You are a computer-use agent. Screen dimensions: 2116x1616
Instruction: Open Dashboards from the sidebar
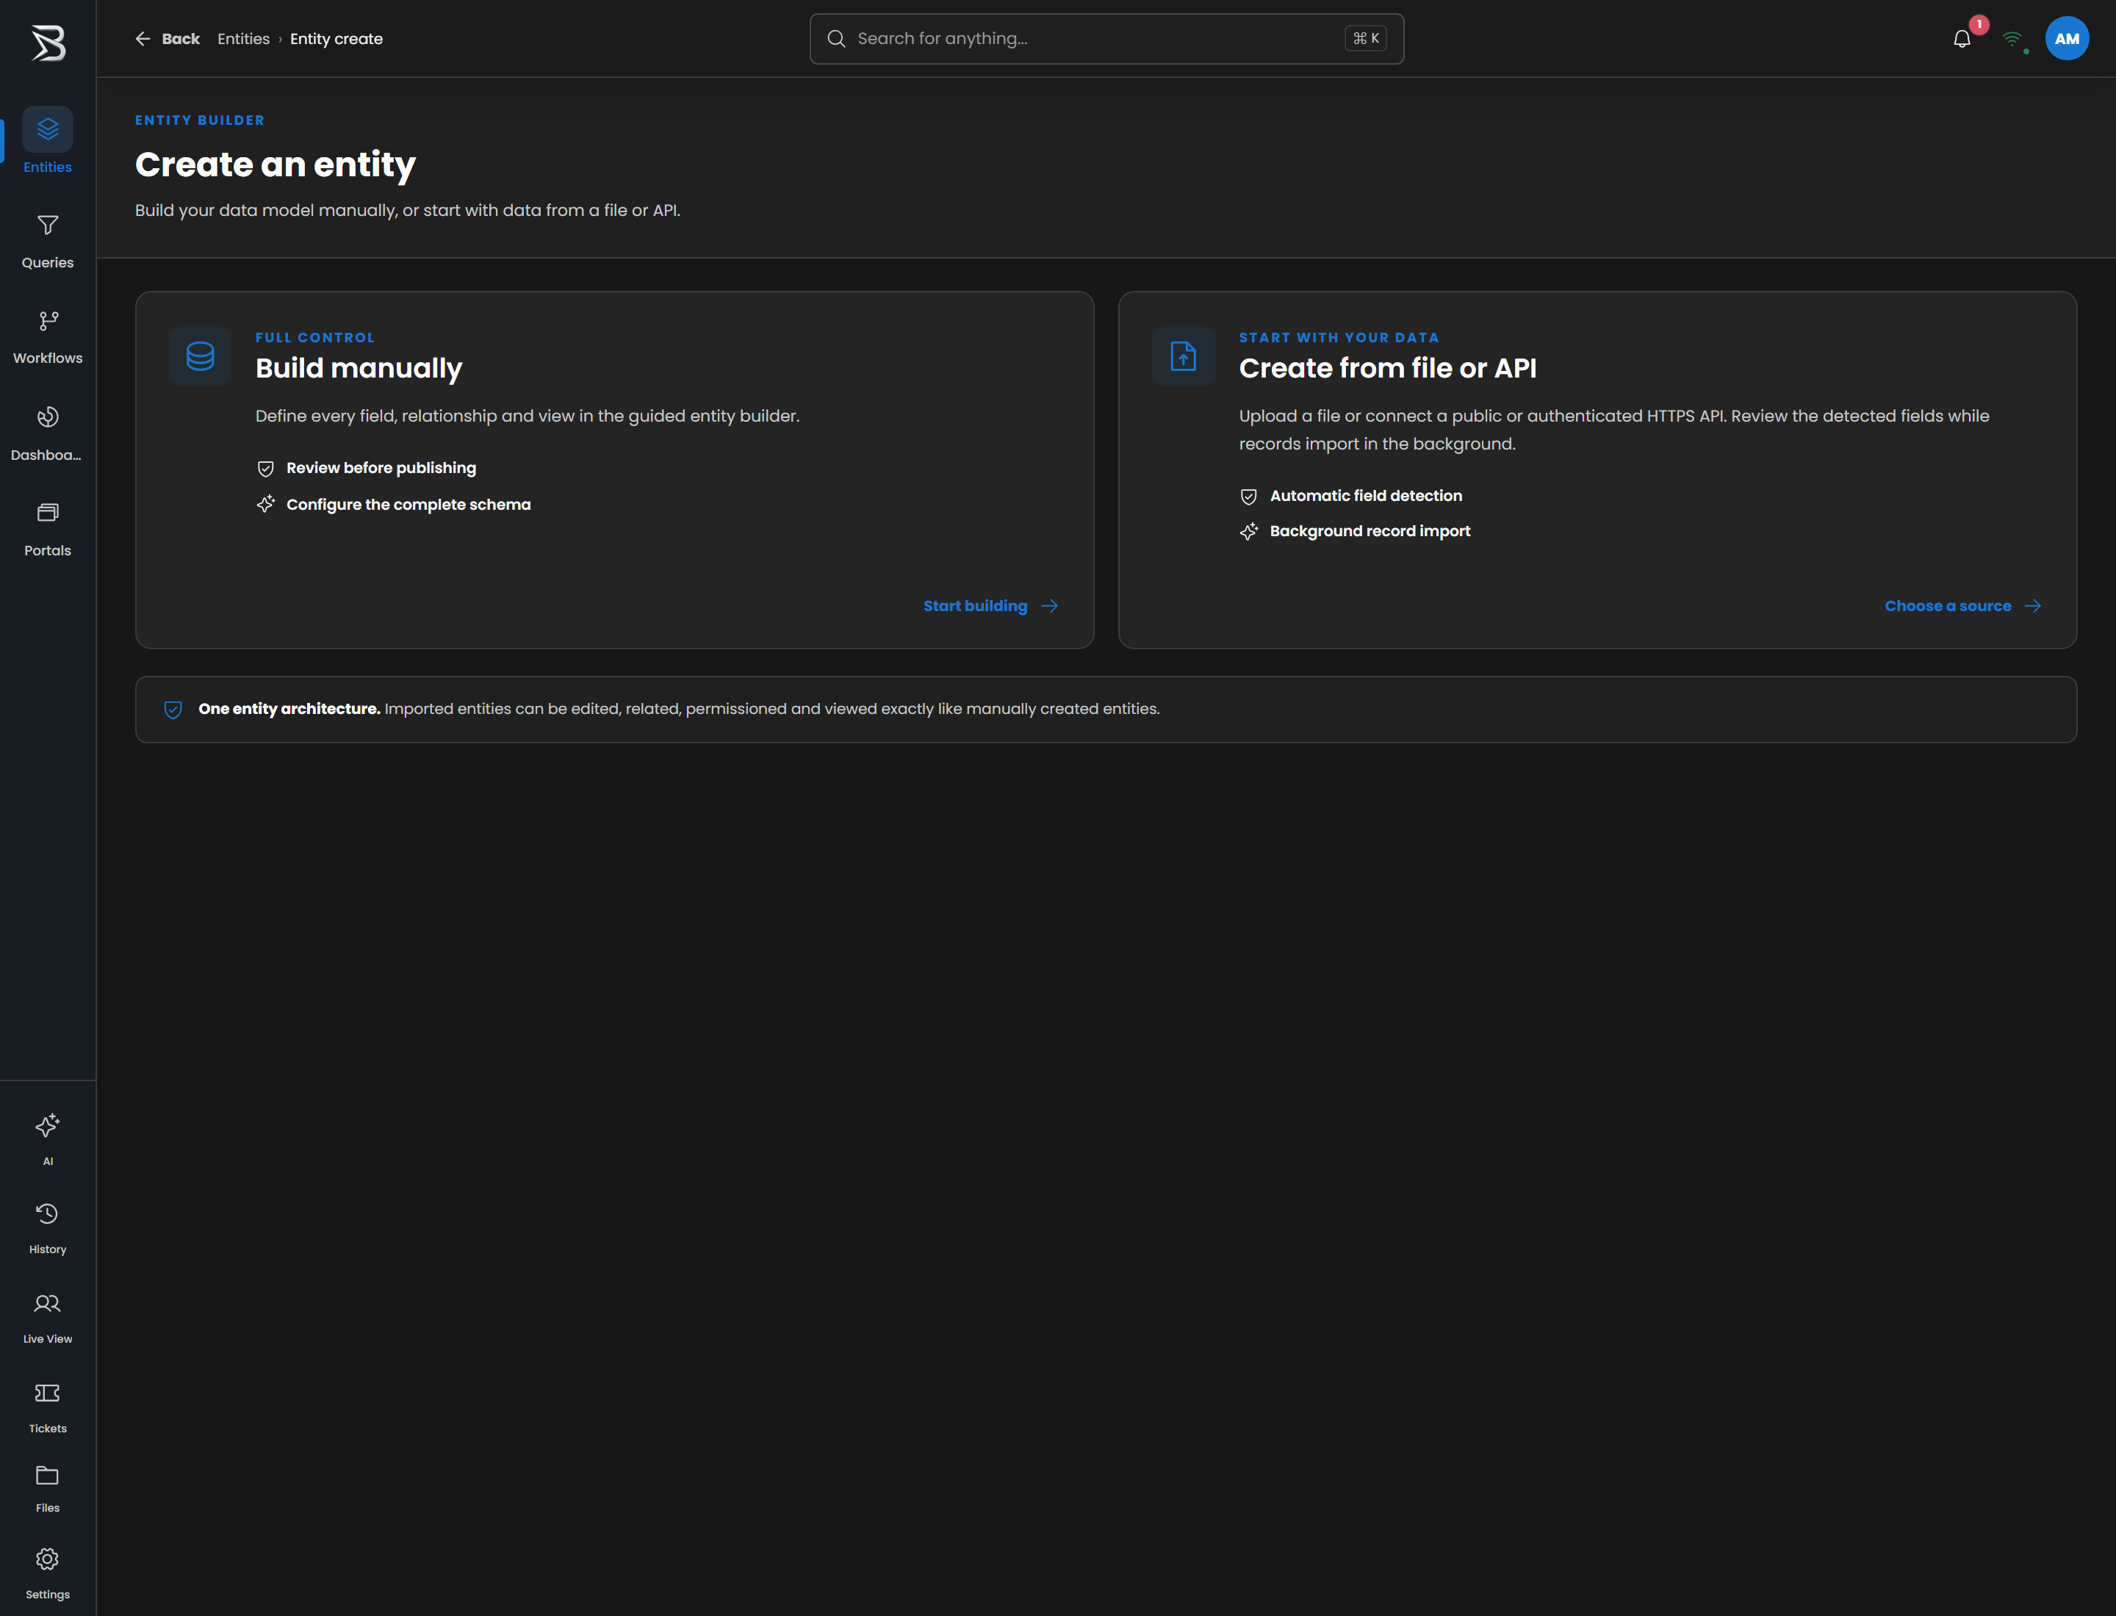point(47,433)
